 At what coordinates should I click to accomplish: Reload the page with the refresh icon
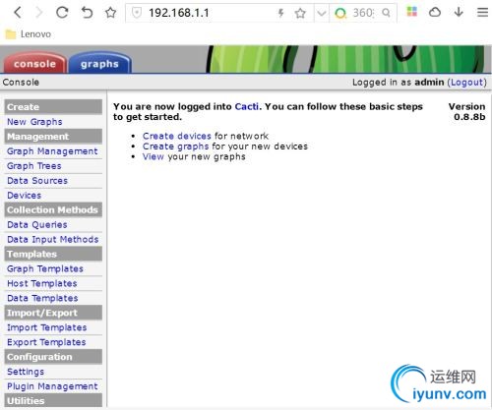tap(62, 13)
